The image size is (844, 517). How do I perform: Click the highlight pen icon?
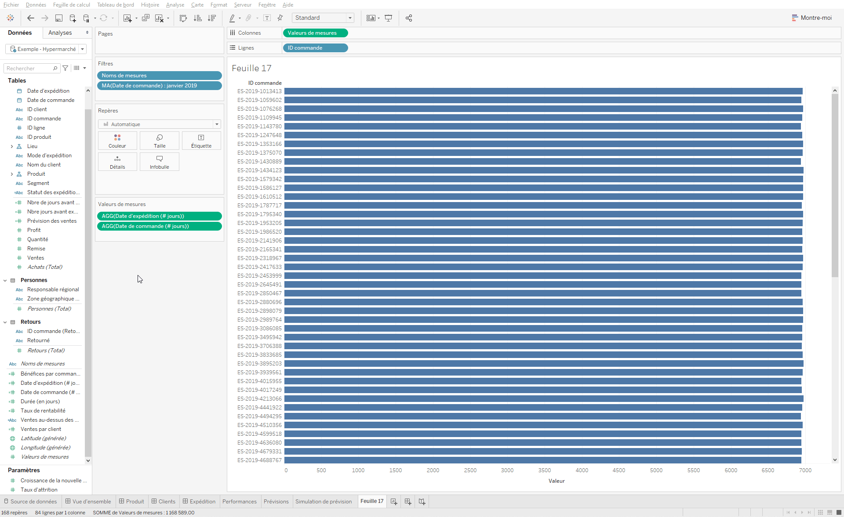[x=232, y=18]
